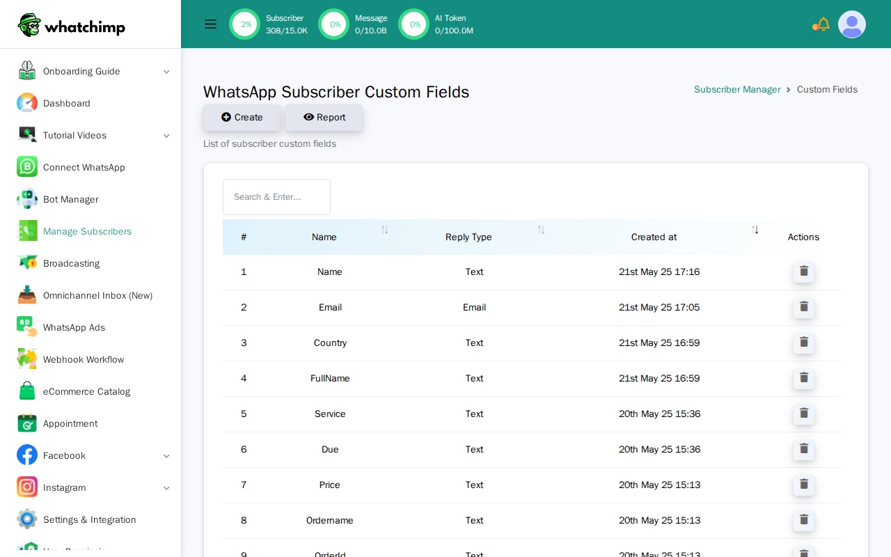
Task: Open the Appointment menu item
Action: [x=70, y=423]
